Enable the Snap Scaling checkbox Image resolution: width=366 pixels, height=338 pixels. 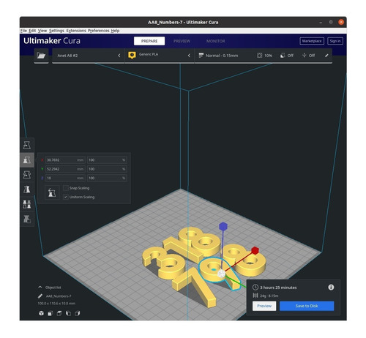click(x=66, y=188)
